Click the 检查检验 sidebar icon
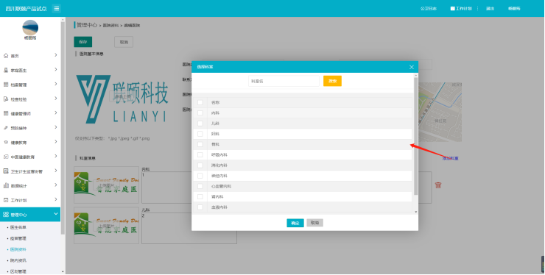The image size is (545, 275). tap(6, 99)
